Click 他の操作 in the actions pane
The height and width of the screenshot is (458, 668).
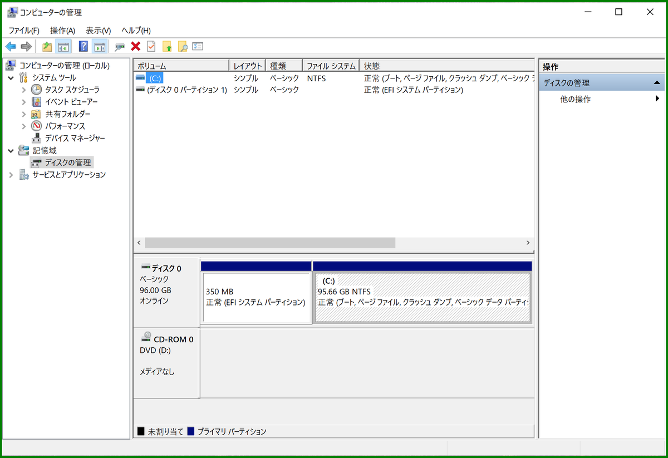tap(576, 99)
